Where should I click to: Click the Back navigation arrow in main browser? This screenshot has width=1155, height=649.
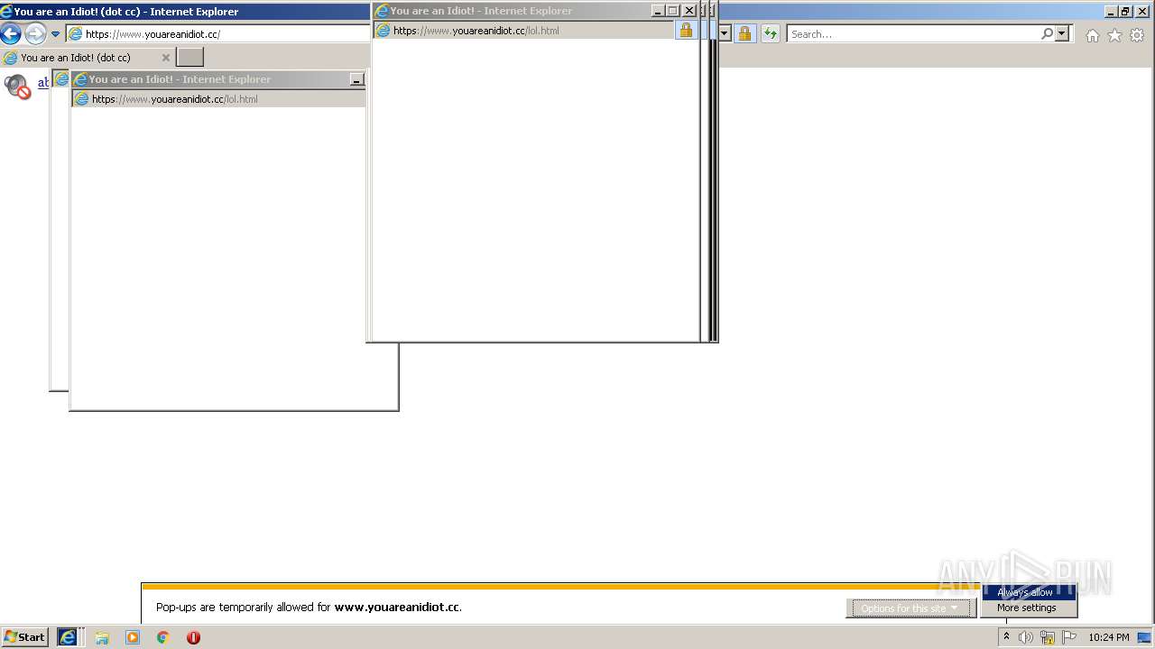11,34
